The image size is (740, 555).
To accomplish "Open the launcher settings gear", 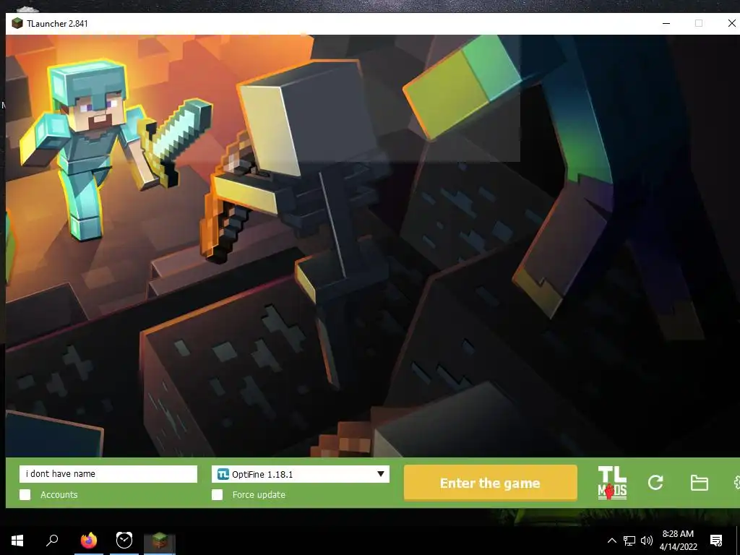I will click(x=736, y=483).
